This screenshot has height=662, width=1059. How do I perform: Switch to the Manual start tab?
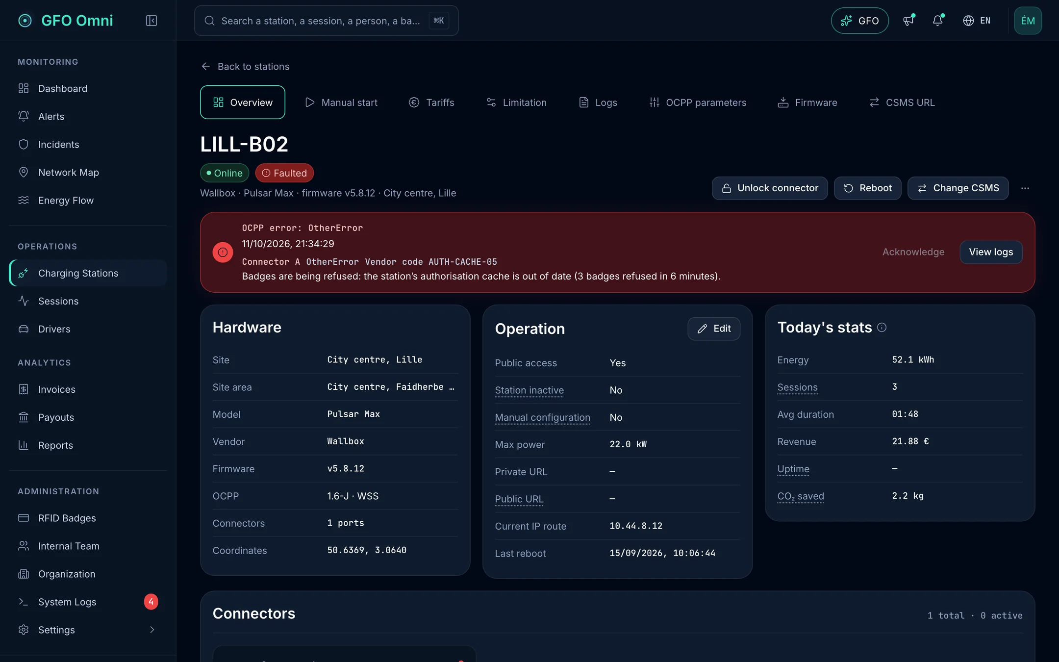coord(341,102)
